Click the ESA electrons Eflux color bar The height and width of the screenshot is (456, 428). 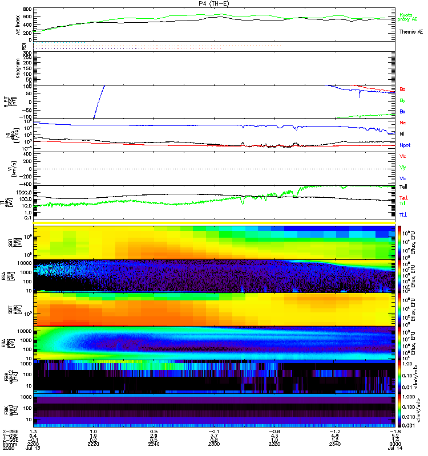pyautogui.click(x=399, y=343)
